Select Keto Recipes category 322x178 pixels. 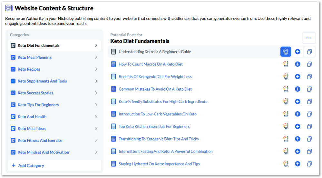54,69
